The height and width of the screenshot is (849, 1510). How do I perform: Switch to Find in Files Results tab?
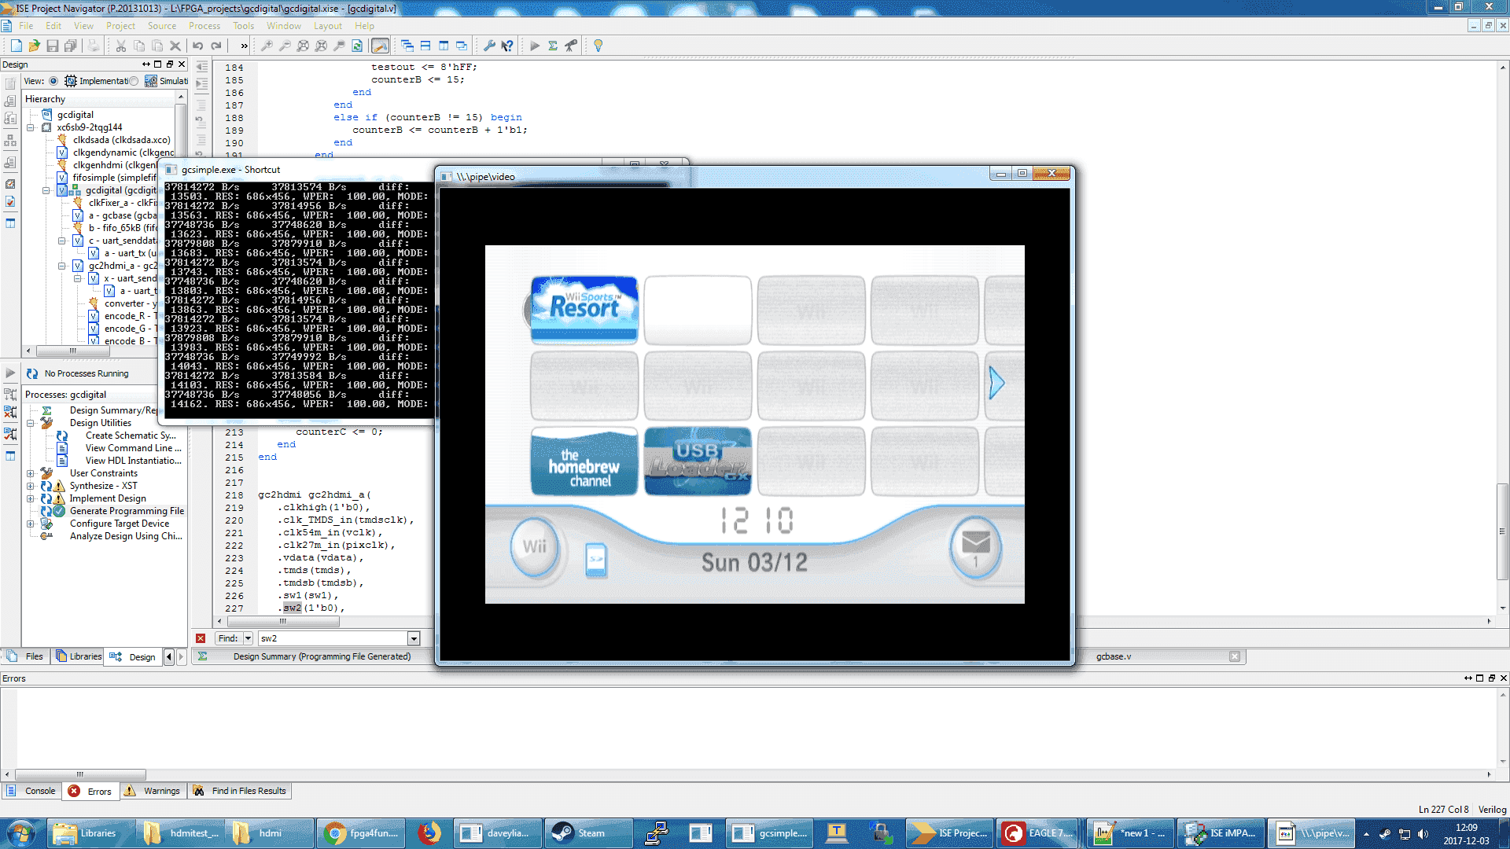point(240,791)
